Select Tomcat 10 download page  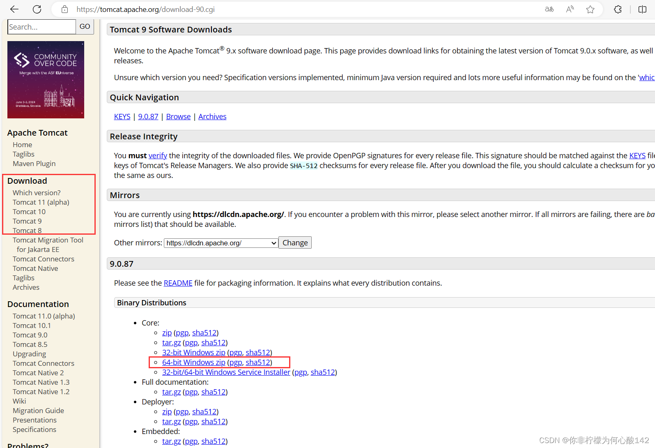[29, 212]
